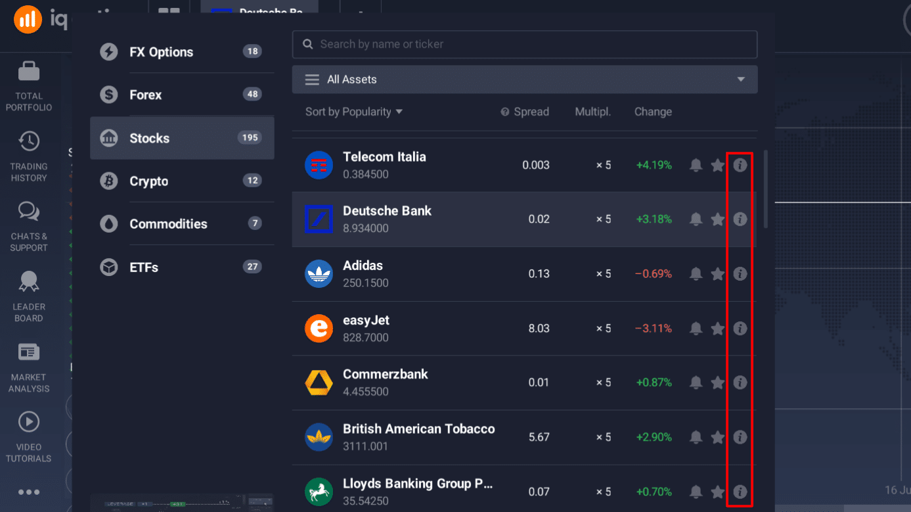Open Trading History from the sidebar

click(28, 154)
